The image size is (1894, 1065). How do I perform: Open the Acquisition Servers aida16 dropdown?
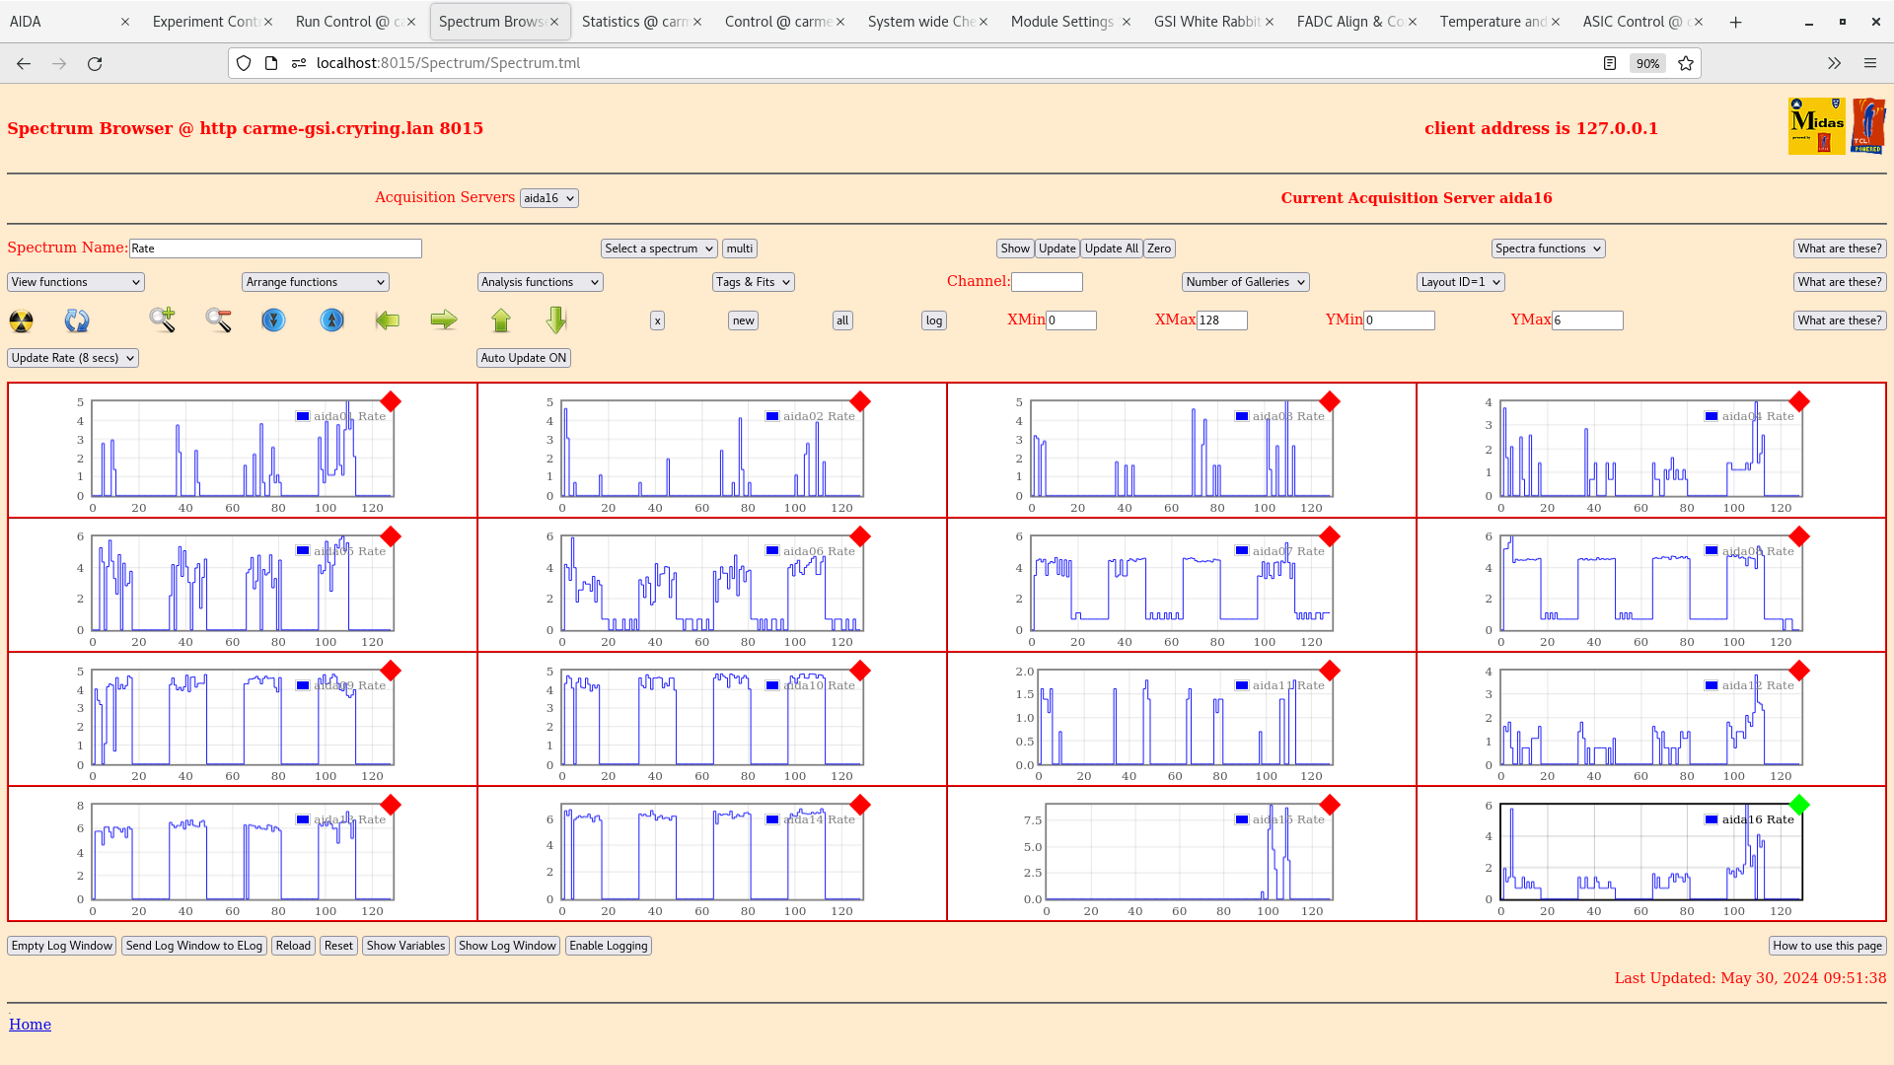pyautogui.click(x=548, y=198)
